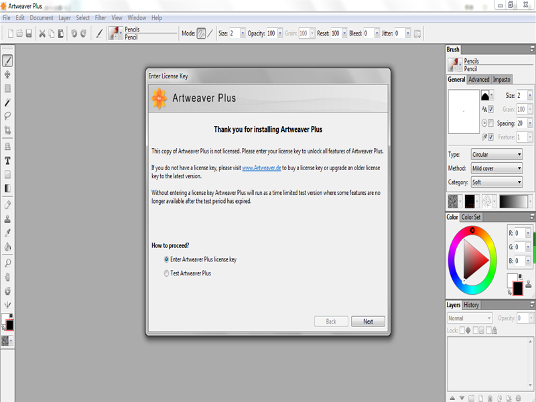Select the Eyedropper tool

tap(7, 232)
